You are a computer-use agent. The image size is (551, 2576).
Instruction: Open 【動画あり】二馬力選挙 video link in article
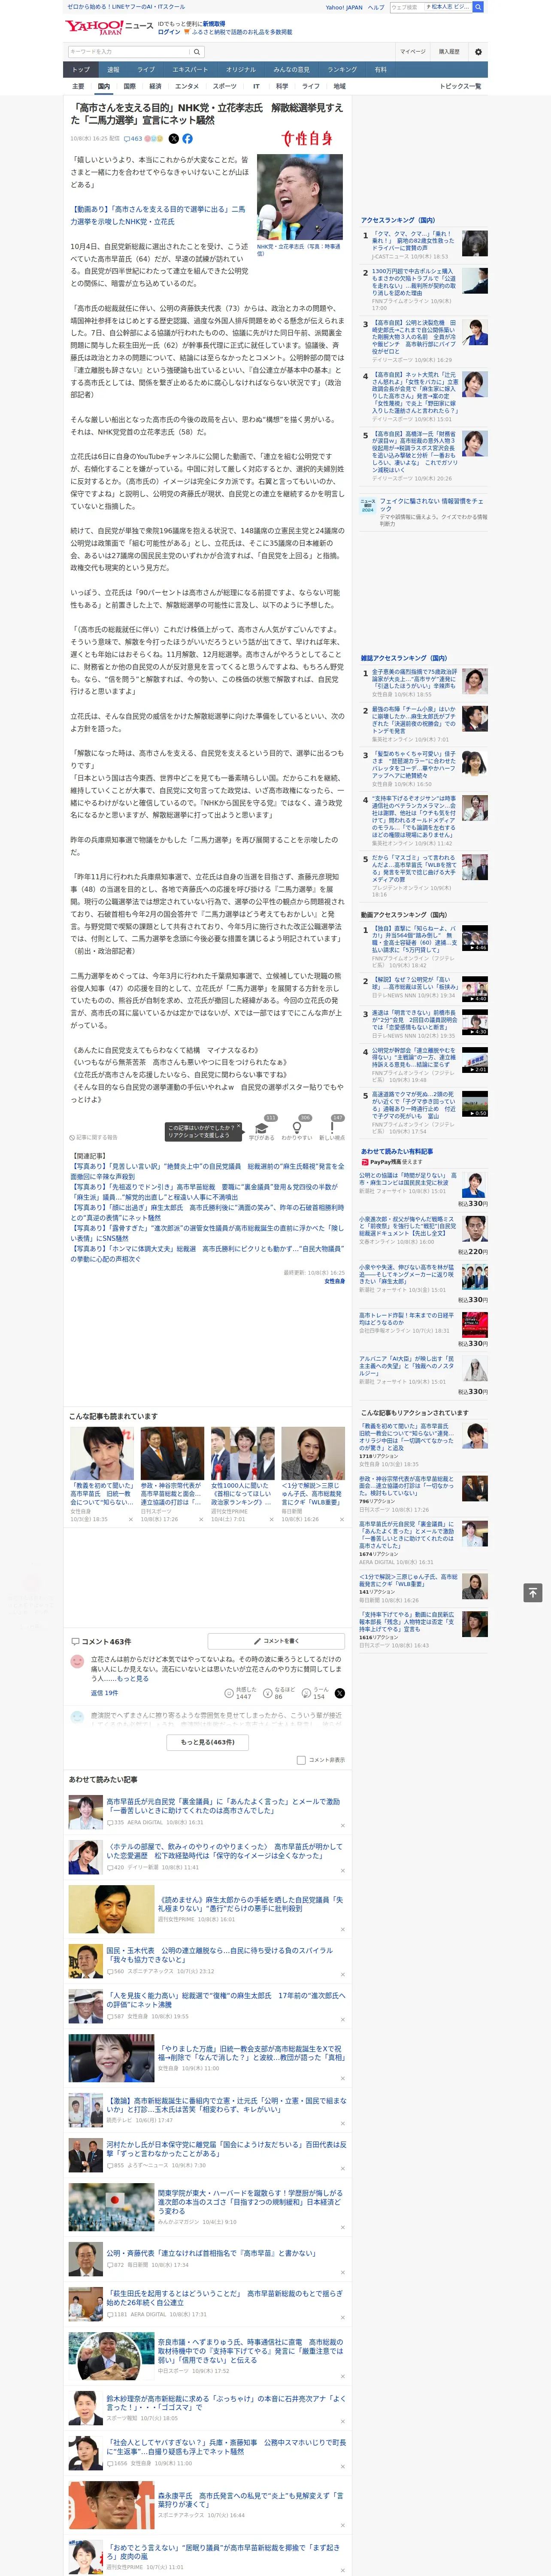(x=157, y=215)
